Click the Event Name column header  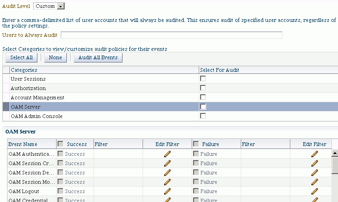(x=32, y=144)
